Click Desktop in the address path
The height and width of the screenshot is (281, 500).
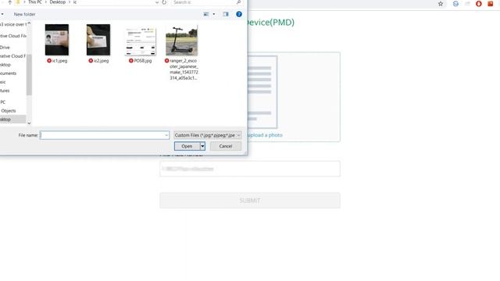pyautogui.click(x=57, y=2)
